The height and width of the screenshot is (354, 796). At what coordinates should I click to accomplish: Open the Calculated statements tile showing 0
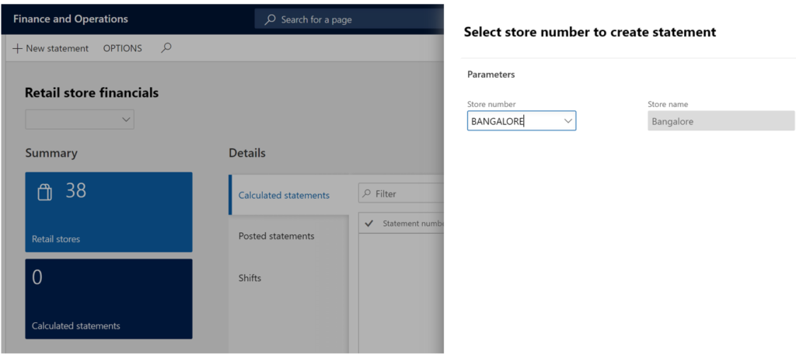pyautogui.click(x=109, y=299)
